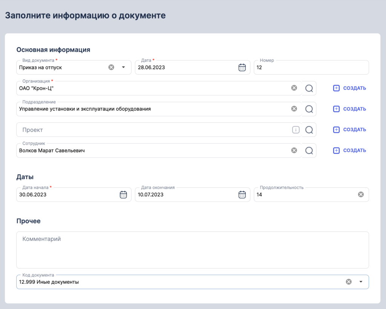
Task: Show info icon in Проект field
Action: pyautogui.click(x=296, y=130)
